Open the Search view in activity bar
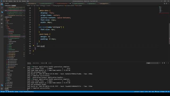This screenshot has width=170, height=96. tap(2, 8)
